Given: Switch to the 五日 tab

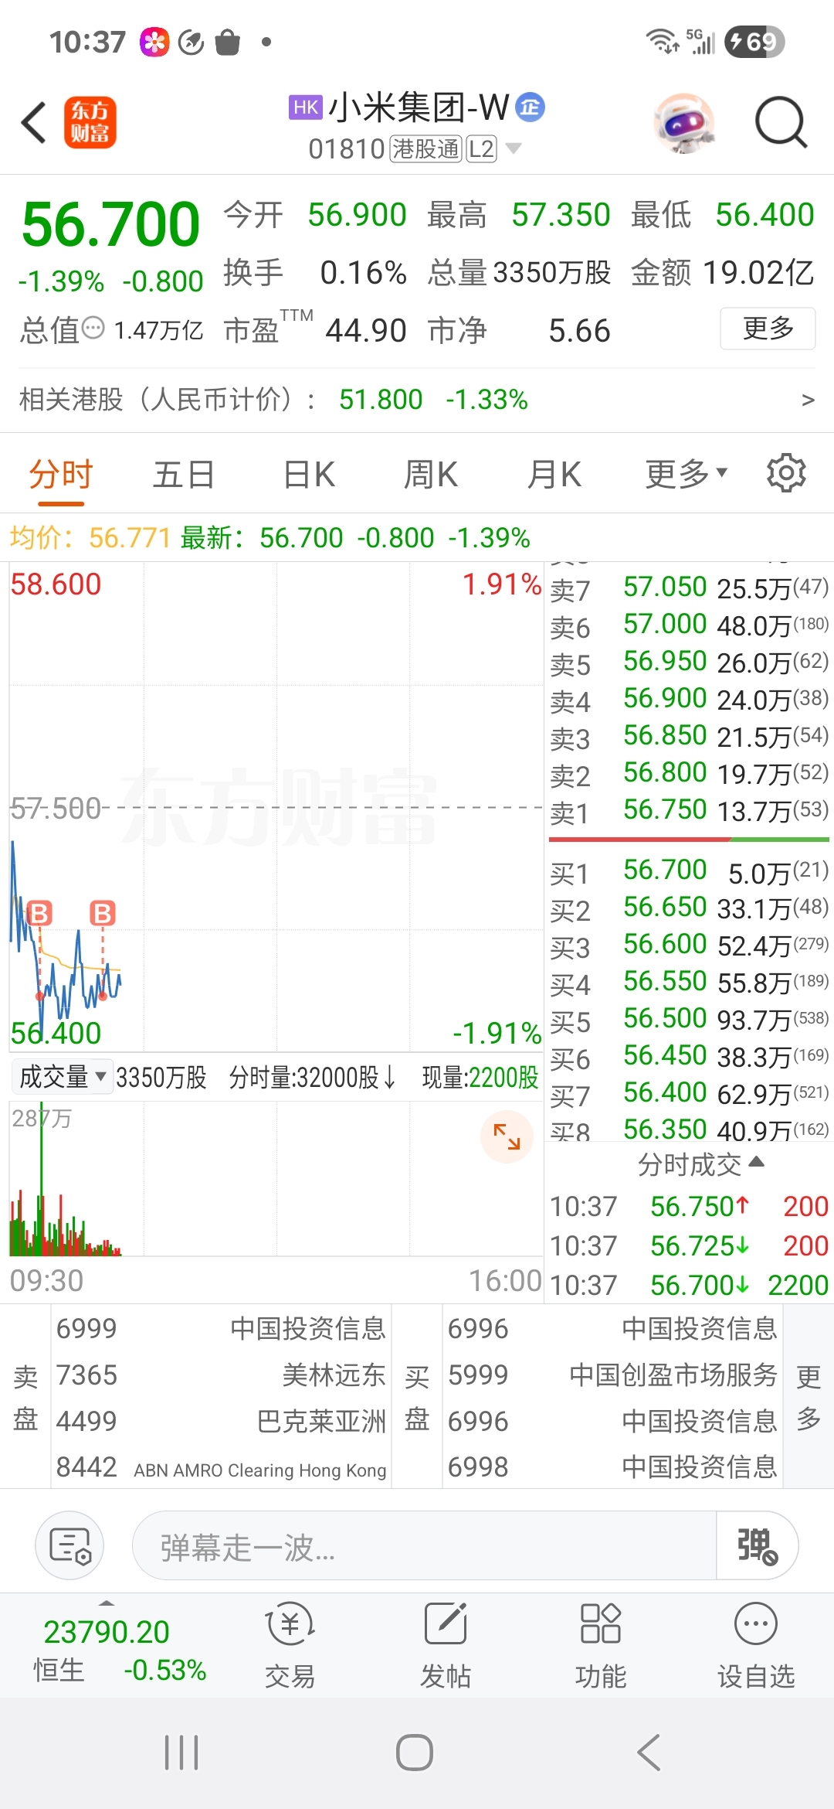Looking at the screenshot, I should click(x=183, y=474).
